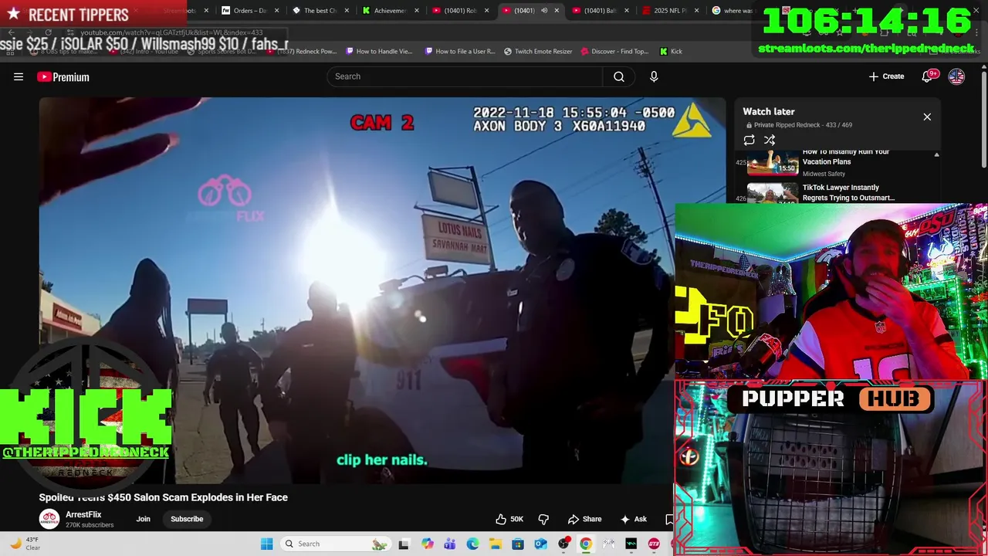Focus the YouTube search input field
The height and width of the screenshot is (556, 988).
[x=465, y=76]
